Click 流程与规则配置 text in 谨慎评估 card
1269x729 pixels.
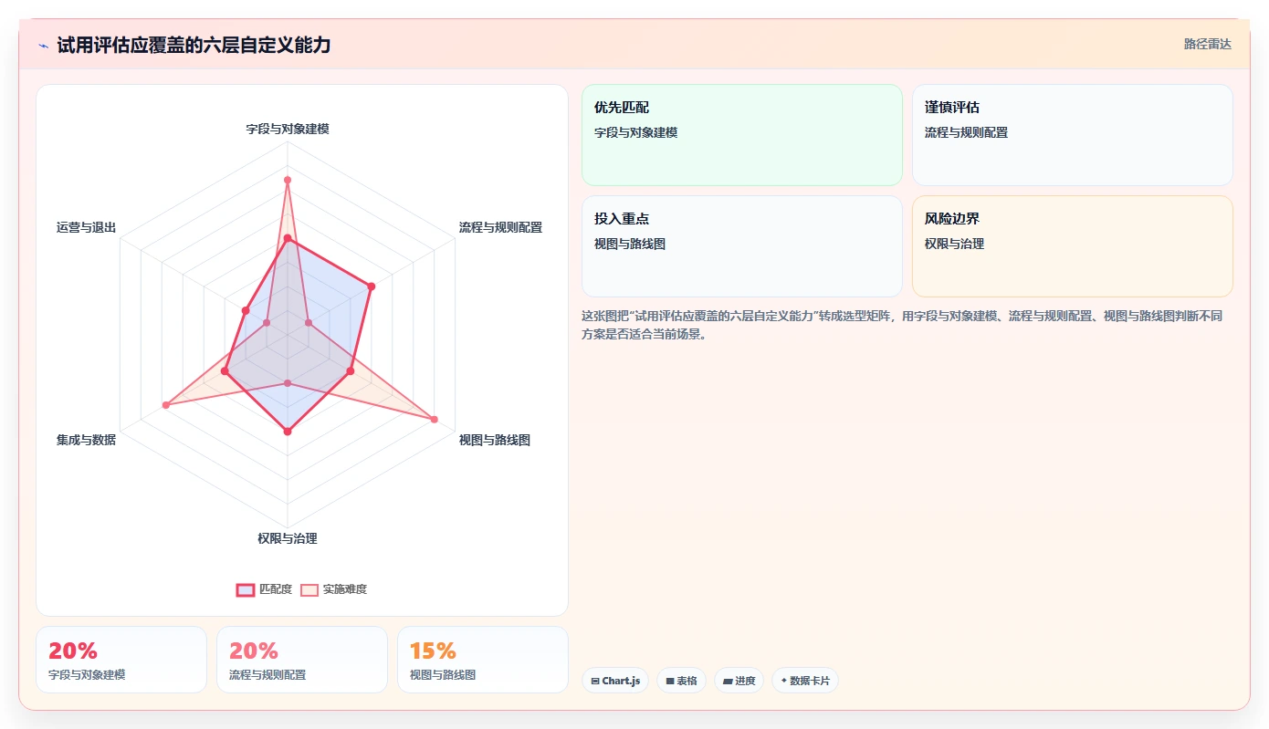pyautogui.click(x=966, y=132)
